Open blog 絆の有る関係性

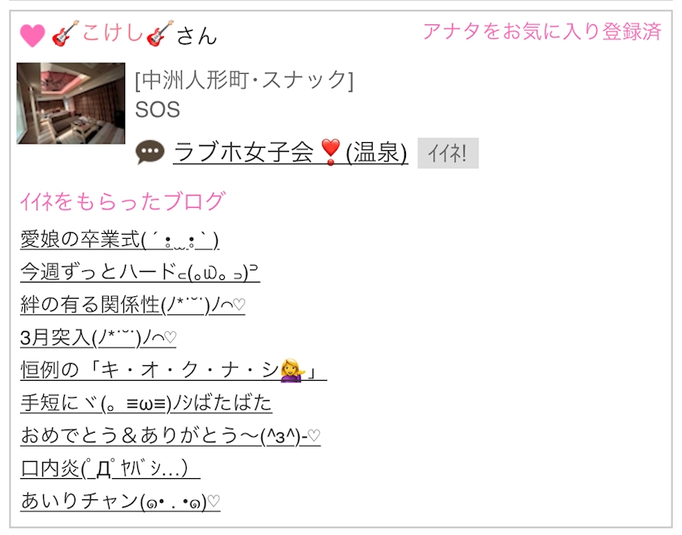[x=132, y=304]
